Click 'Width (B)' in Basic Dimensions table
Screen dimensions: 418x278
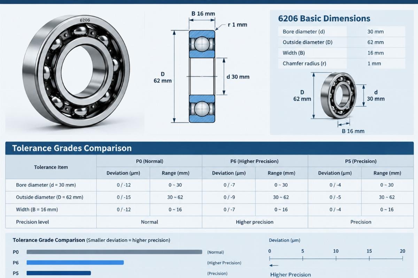[x=294, y=53]
